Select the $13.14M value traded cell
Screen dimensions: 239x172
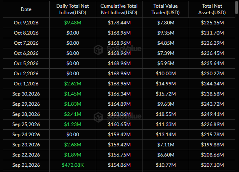[x=166, y=135]
